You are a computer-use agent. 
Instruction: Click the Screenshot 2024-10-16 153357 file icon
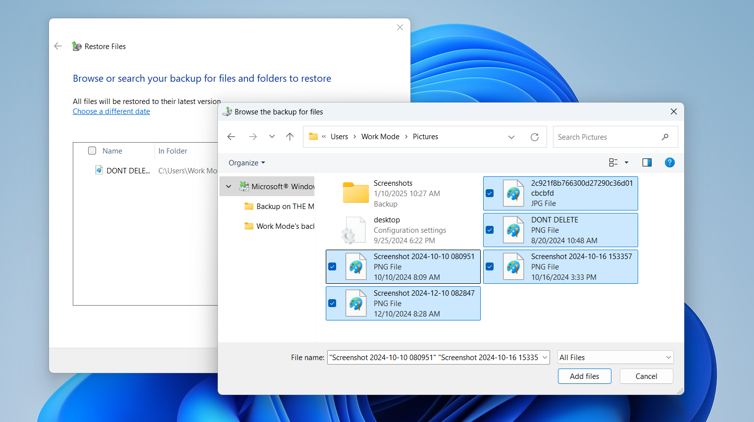click(x=513, y=266)
